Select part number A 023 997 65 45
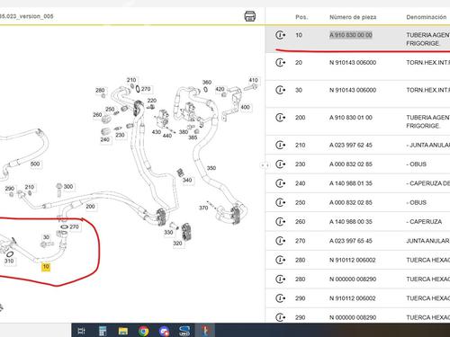Image resolution: width=450 pixels, height=337 pixels. [x=351, y=241]
